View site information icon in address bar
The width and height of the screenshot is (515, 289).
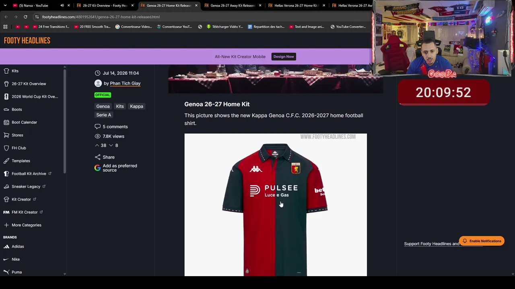(37, 17)
